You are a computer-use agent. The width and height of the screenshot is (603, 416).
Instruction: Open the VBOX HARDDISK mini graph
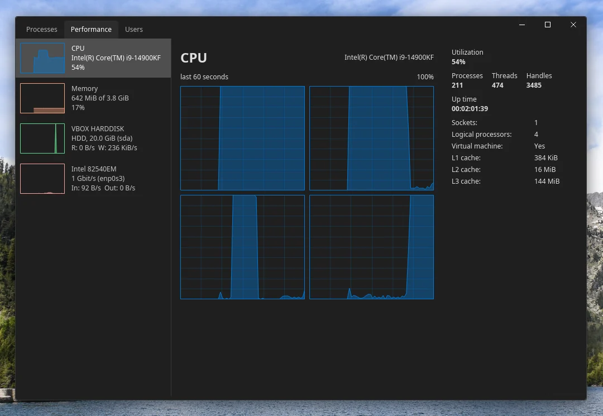click(42, 138)
